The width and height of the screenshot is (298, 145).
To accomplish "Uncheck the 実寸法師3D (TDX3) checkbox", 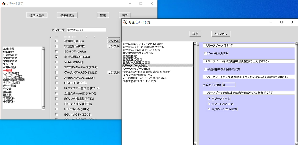I will coord(57,57).
